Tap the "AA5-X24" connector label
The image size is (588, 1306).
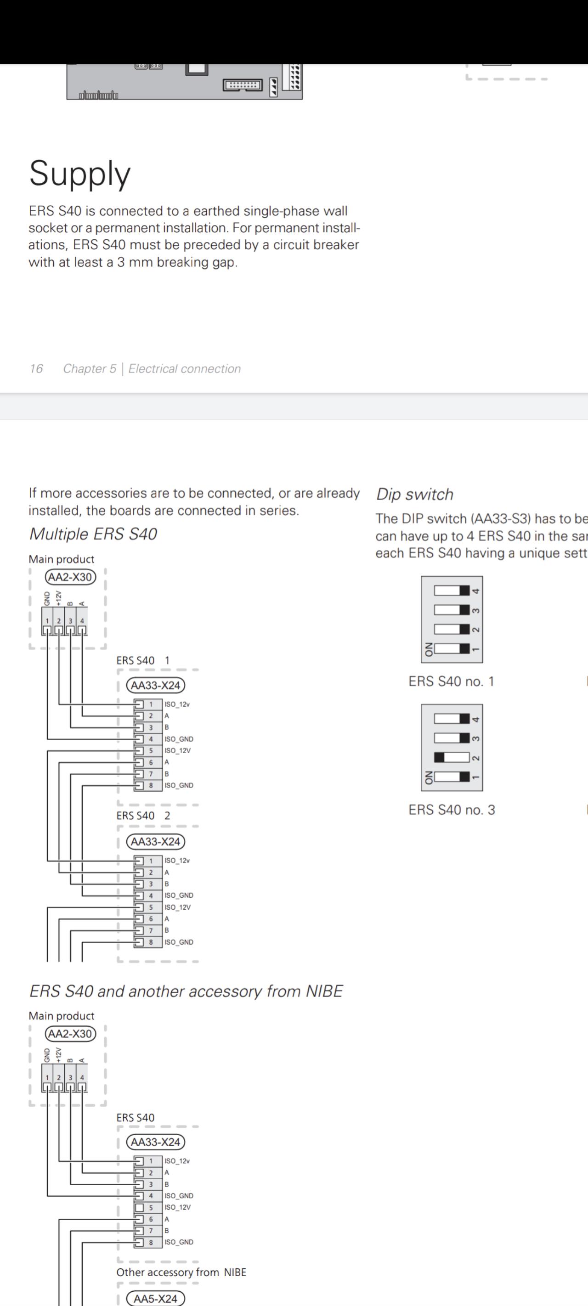(x=155, y=1299)
